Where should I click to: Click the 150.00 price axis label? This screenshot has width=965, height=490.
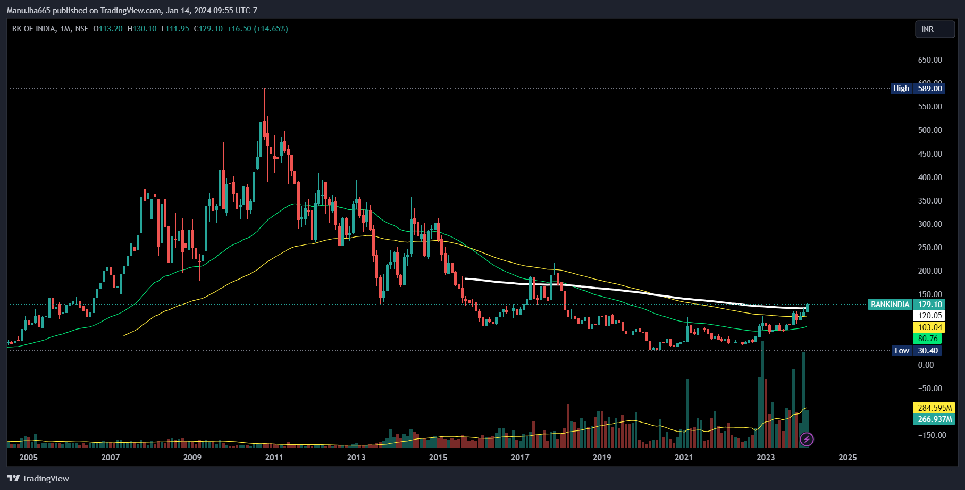tap(930, 294)
